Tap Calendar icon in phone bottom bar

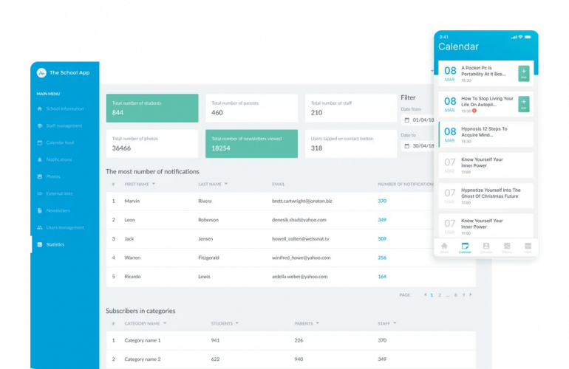point(465,246)
